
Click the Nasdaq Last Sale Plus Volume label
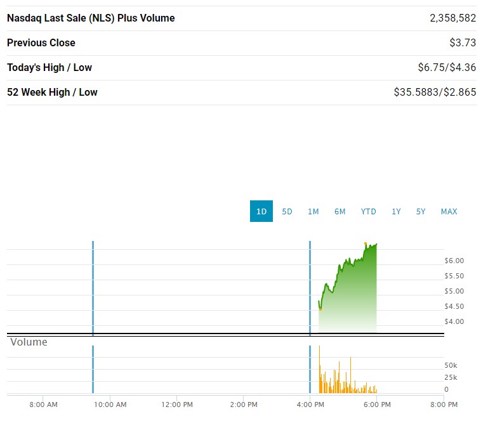[91, 18]
